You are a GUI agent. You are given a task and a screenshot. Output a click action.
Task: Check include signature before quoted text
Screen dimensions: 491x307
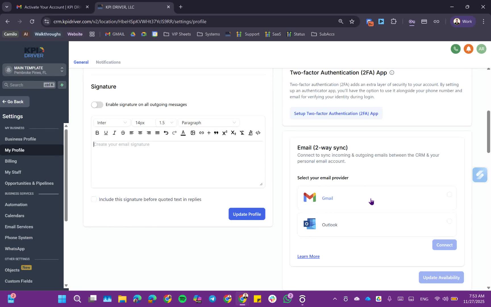[x=94, y=199]
